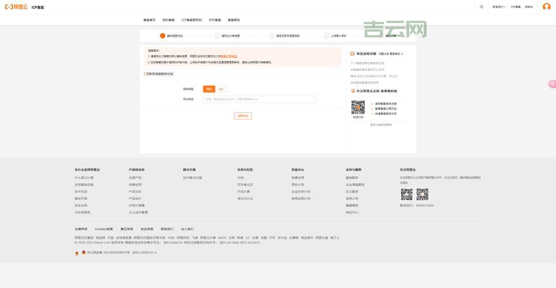Image resolution: width=556 pixels, height=288 pixels.
Task: Select 网站 service type option
Action: (209, 89)
